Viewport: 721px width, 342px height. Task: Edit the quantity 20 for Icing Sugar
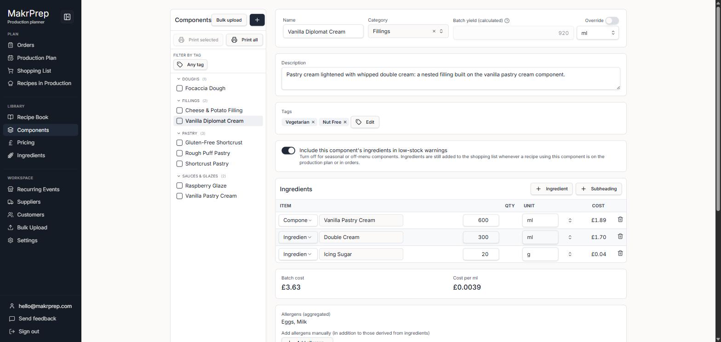coord(481,254)
